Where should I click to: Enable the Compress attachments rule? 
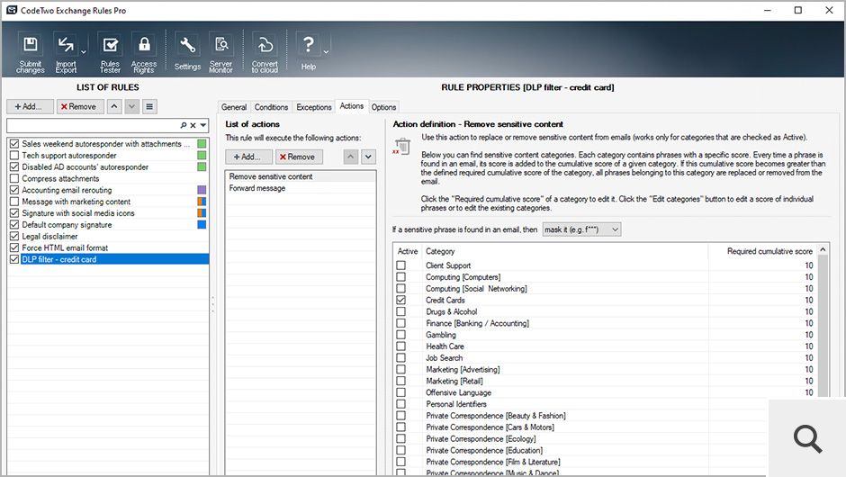coord(14,178)
